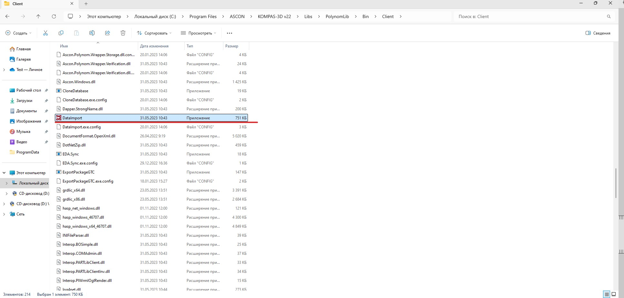Navigate to PolynomLib in breadcrumb path
624x298 pixels.
click(337, 16)
